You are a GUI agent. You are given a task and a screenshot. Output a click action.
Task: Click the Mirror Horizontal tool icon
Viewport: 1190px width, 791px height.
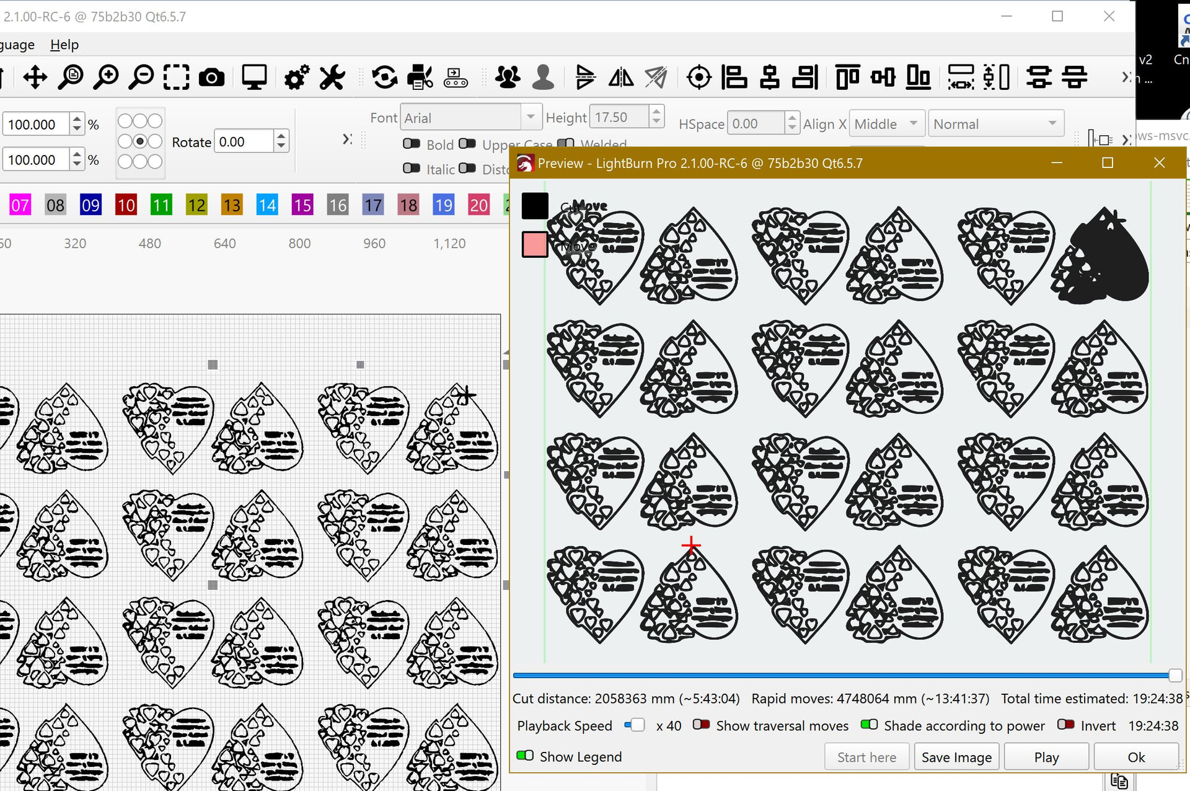tap(620, 77)
